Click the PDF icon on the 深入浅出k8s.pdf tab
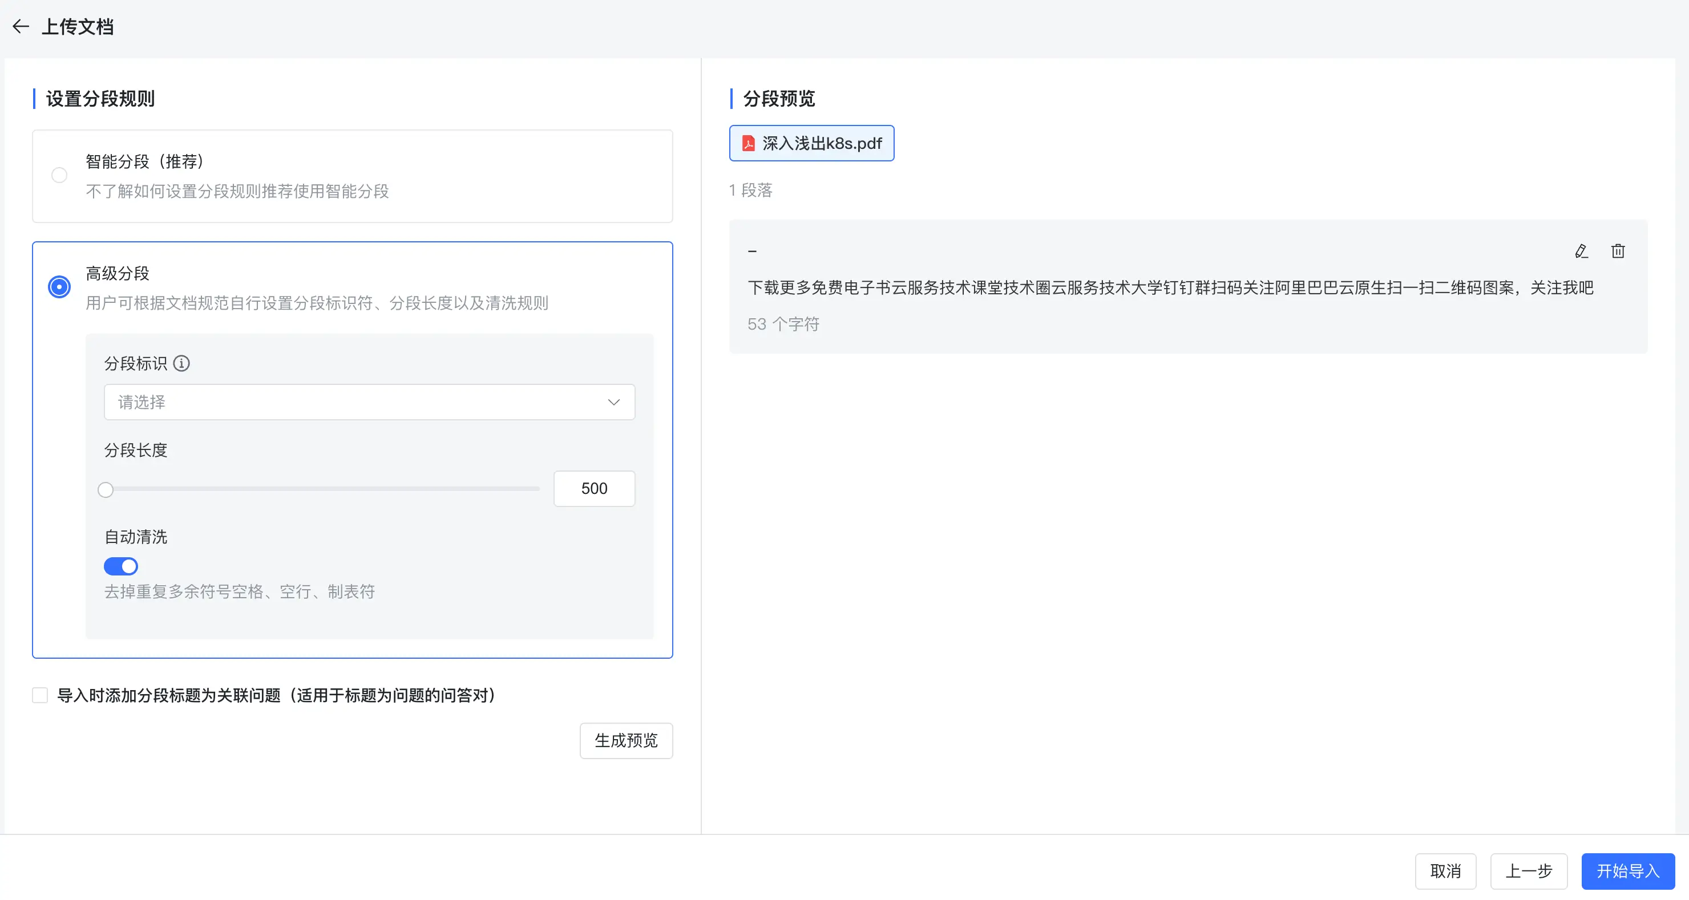Image resolution: width=1689 pixels, height=900 pixels. (748, 144)
